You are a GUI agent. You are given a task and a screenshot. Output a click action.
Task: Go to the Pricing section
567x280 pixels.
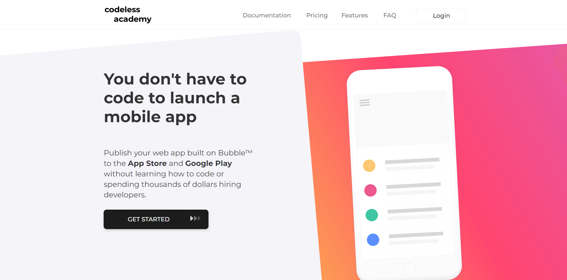(317, 15)
